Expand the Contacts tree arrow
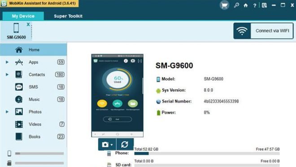Viewport: 296px width, 167px height. (7, 75)
